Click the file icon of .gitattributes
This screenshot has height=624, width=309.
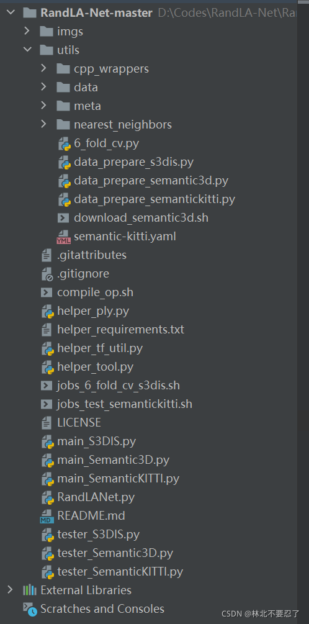click(47, 255)
